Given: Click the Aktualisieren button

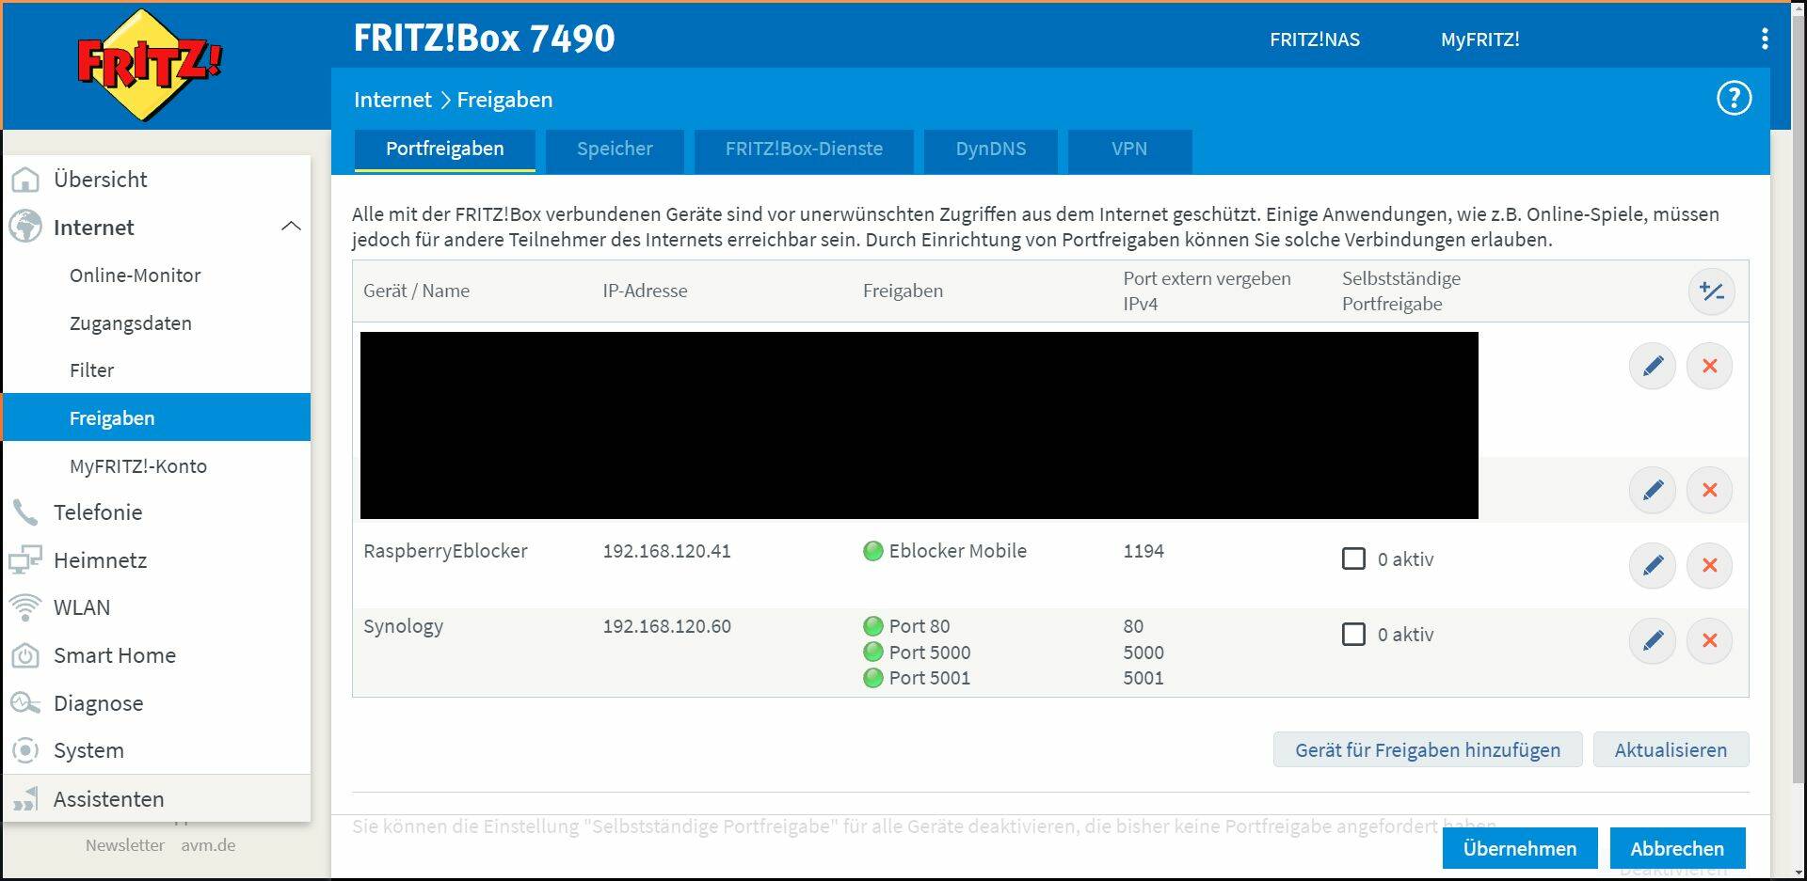Looking at the screenshot, I should pyautogui.click(x=1671, y=749).
